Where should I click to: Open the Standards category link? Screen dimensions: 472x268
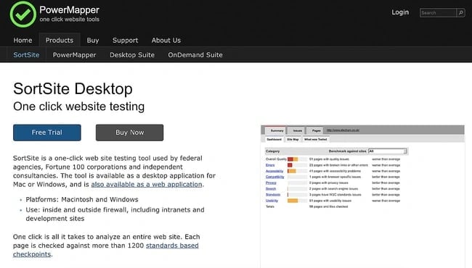pos(273,194)
